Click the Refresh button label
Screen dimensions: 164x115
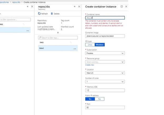45,14
